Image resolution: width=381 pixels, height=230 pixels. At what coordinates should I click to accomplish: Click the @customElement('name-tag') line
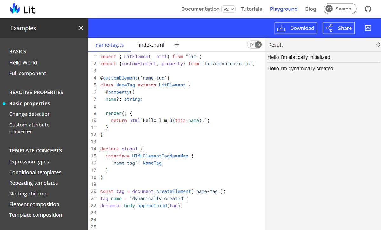pyautogui.click(x=135, y=78)
